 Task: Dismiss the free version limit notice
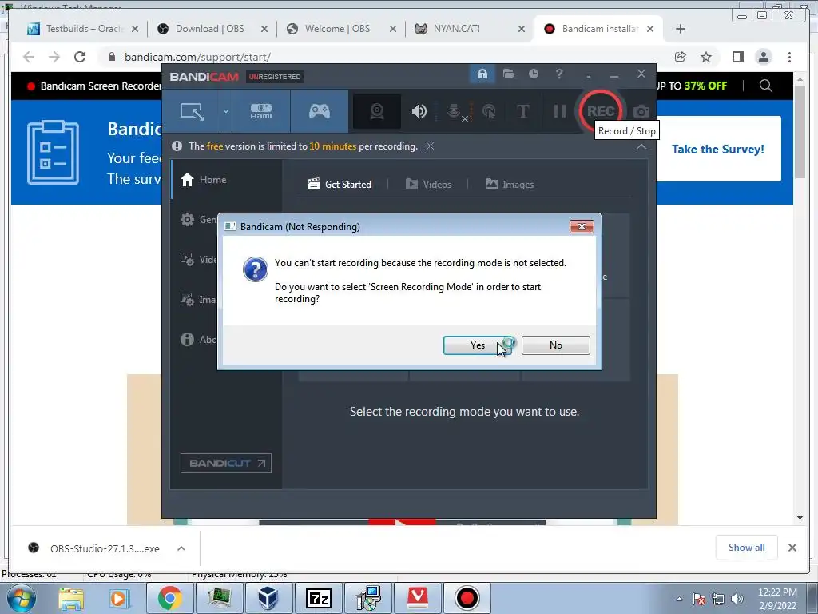(x=430, y=146)
